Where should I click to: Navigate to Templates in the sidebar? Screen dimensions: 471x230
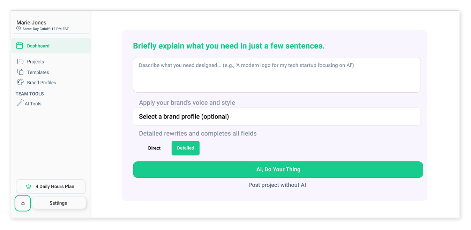[x=37, y=72]
